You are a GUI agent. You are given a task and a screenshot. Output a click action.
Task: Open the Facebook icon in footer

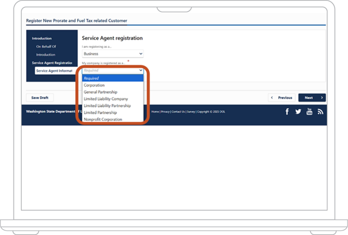pyautogui.click(x=287, y=112)
